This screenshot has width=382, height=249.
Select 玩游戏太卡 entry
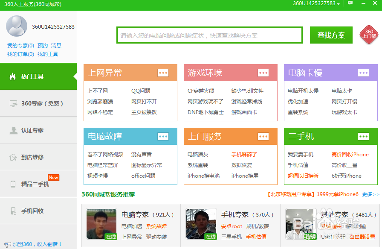click(x=344, y=112)
